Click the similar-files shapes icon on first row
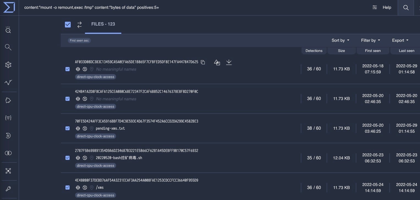The width and height of the screenshot is (420, 200). (x=217, y=62)
